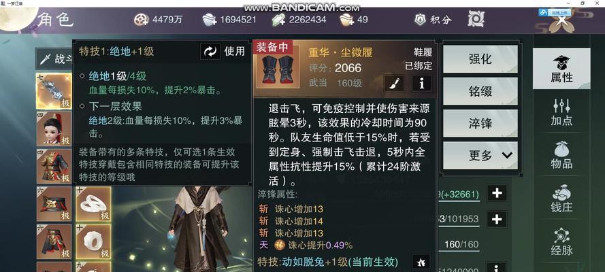Click the plus icon next to the silver count
The width and height of the screenshot is (605, 272).
point(210,19)
